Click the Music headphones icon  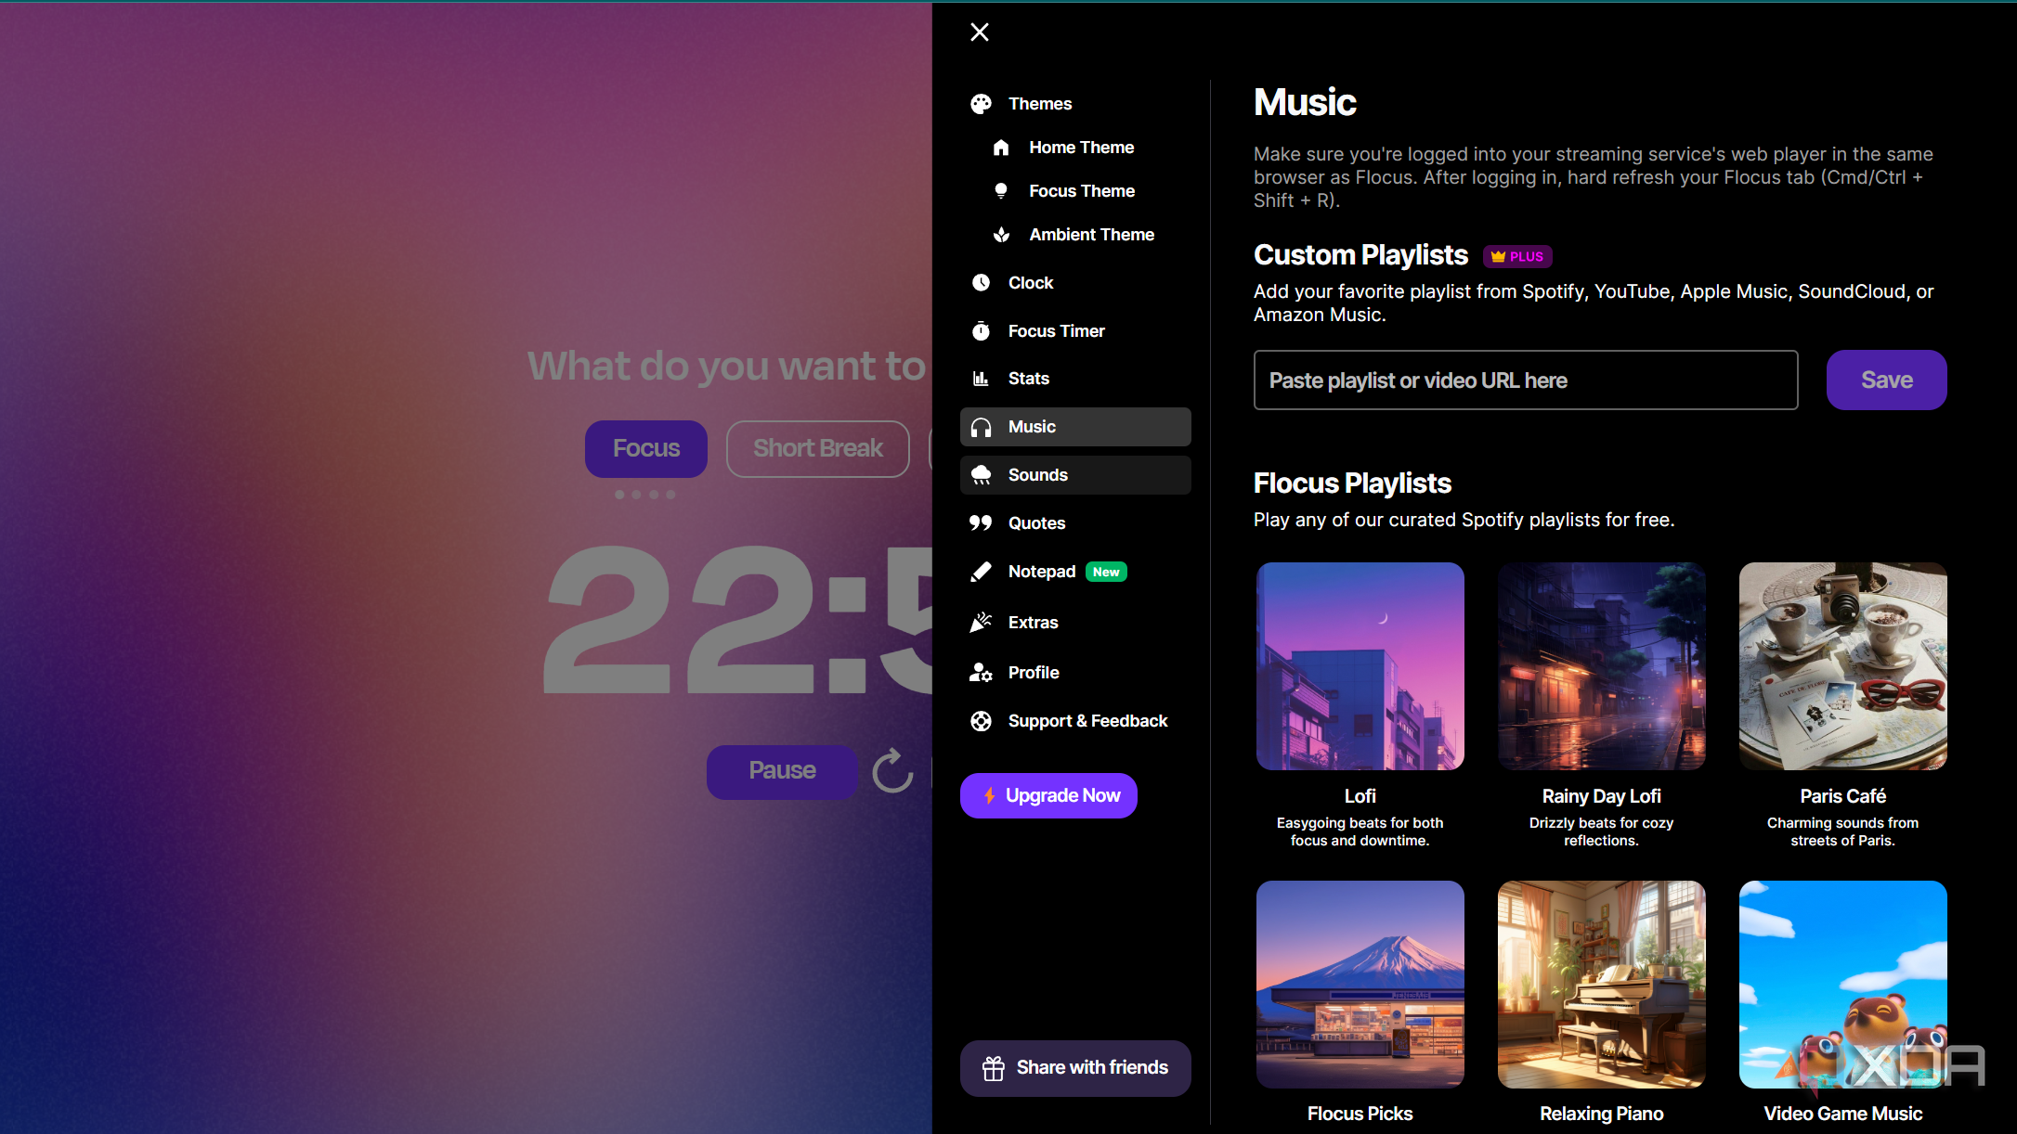click(981, 427)
